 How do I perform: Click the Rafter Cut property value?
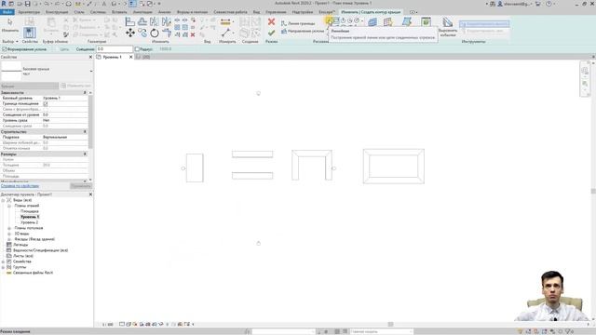(x=65, y=137)
